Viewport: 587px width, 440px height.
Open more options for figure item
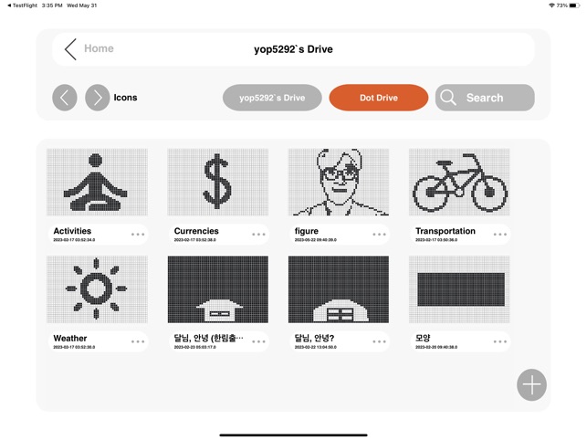coord(379,235)
